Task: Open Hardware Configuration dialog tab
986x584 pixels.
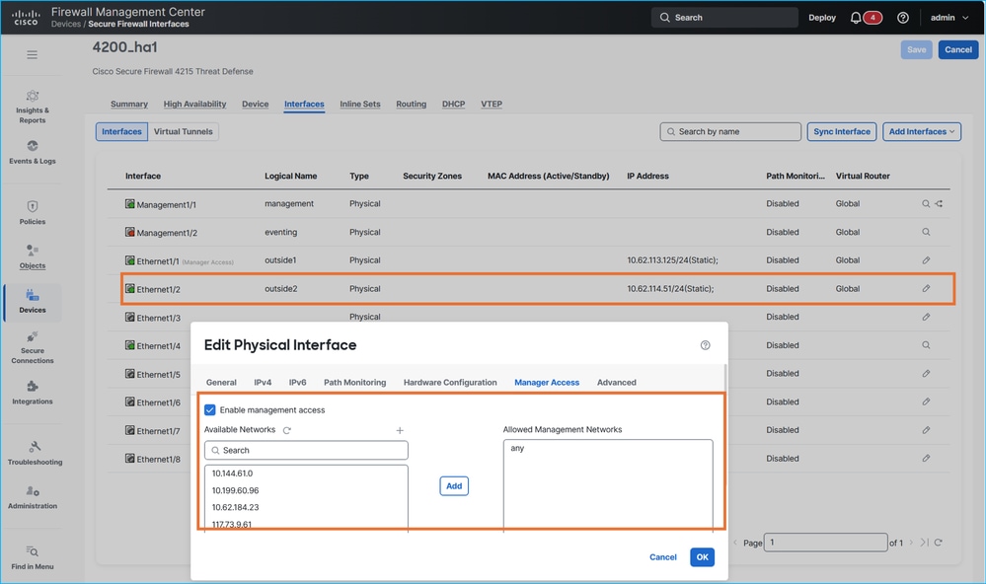Action: click(450, 382)
